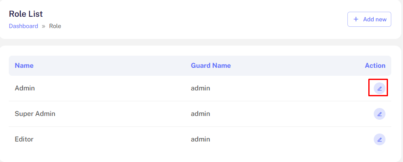Go to the Dashboard breadcrumb link
This screenshot has height=162, width=403.
click(23, 26)
